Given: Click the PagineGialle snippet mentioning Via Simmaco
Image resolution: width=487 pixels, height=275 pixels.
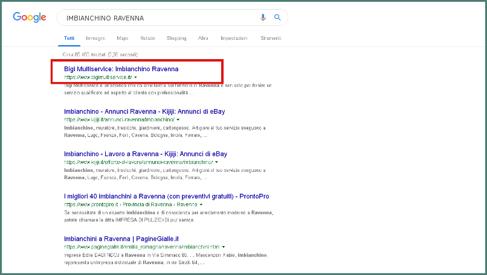Looking at the screenshot, I should [x=166, y=259].
